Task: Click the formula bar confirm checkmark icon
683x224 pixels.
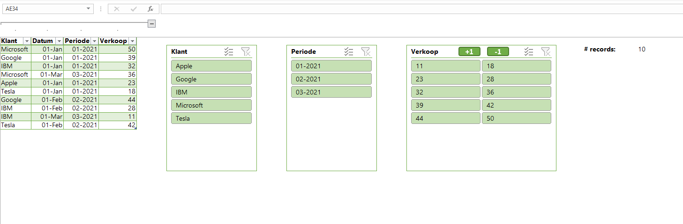Action: click(x=134, y=9)
